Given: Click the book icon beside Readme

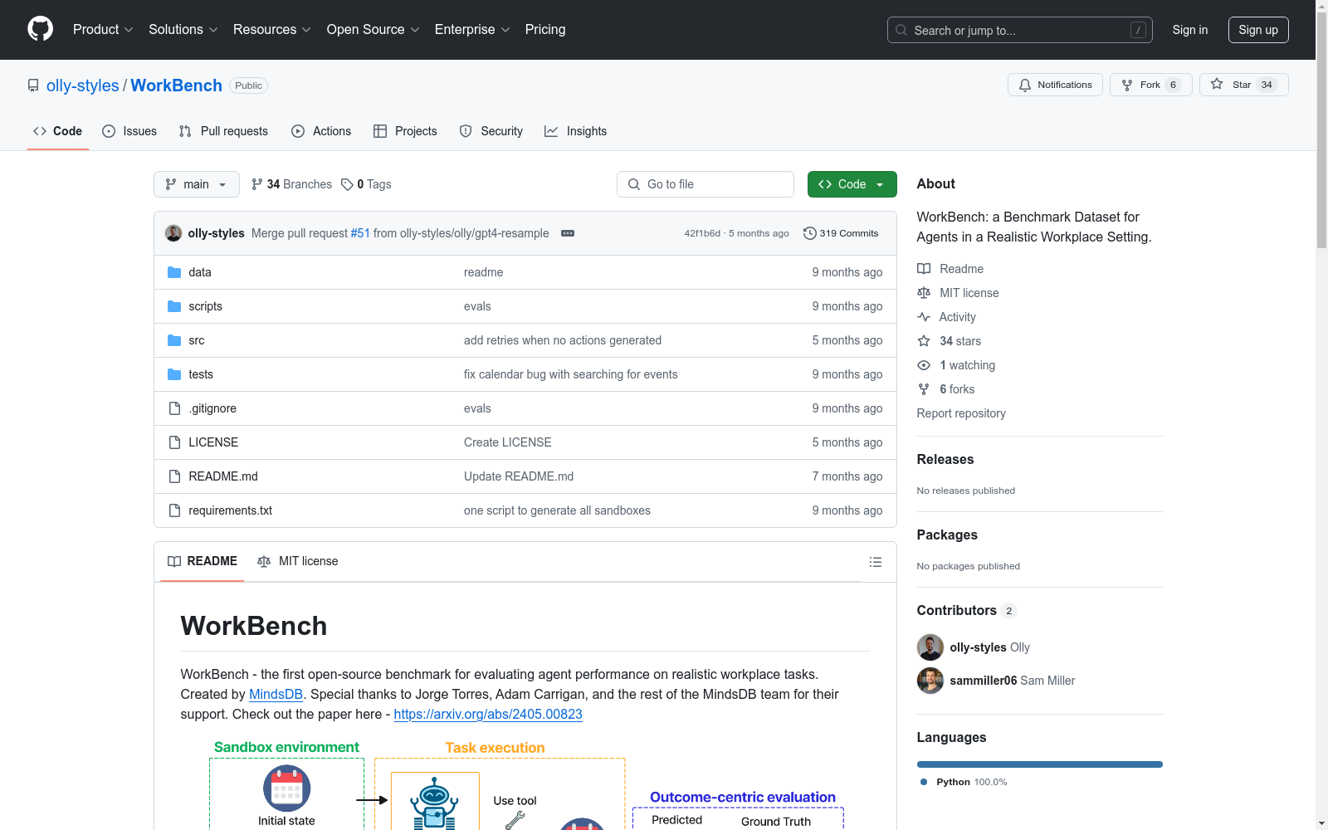Looking at the screenshot, I should pyautogui.click(x=924, y=269).
